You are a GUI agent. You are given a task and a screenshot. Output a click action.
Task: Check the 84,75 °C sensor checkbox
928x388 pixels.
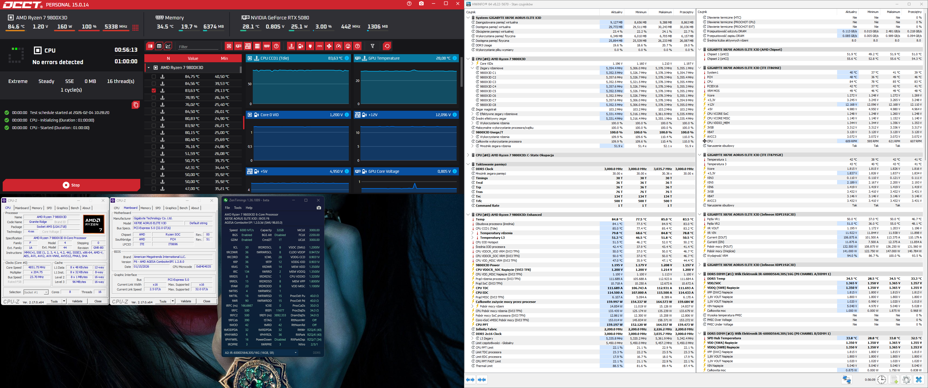tap(154, 77)
